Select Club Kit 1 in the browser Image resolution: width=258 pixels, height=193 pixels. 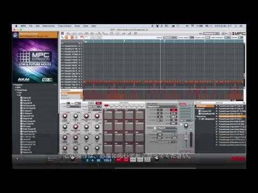pyautogui.click(x=25, y=100)
